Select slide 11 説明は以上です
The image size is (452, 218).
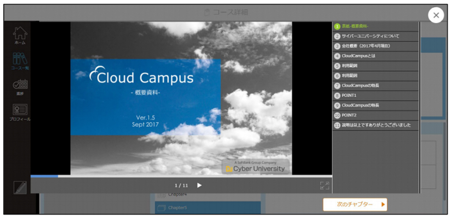(x=375, y=125)
